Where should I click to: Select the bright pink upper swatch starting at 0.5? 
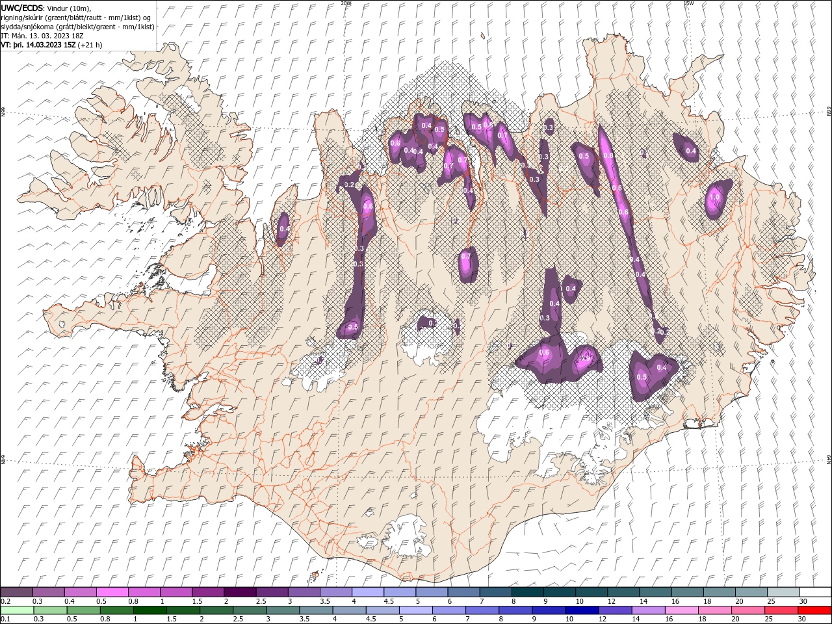[x=112, y=591]
